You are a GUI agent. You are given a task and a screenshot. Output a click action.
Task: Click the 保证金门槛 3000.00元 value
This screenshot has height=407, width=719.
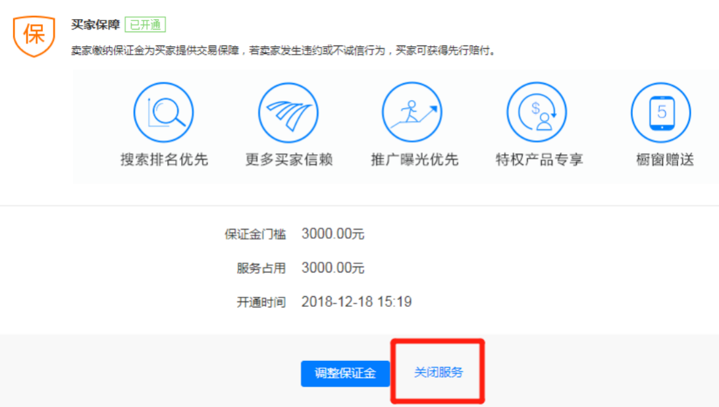pos(333,234)
